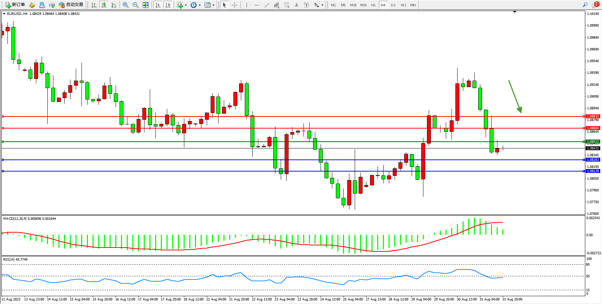Image resolution: width=602 pixels, height=304 pixels.
Task: Toggle chart shift from right edge
Action: [168, 5]
